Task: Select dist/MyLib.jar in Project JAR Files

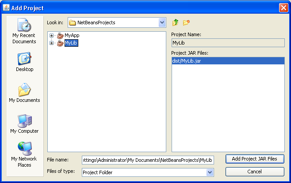Action: [228, 61]
